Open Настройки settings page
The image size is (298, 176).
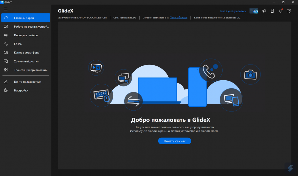[x=26, y=90]
